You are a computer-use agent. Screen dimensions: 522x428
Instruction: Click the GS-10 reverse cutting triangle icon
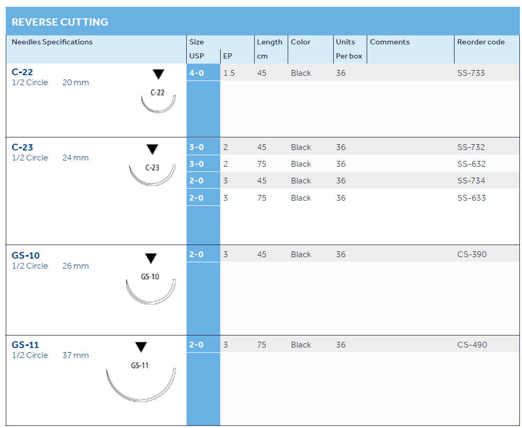pyautogui.click(x=151, y=258)
